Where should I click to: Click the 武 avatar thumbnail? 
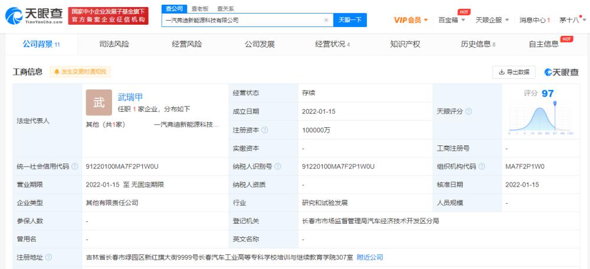pyautogui.click(x=99, y=102)
